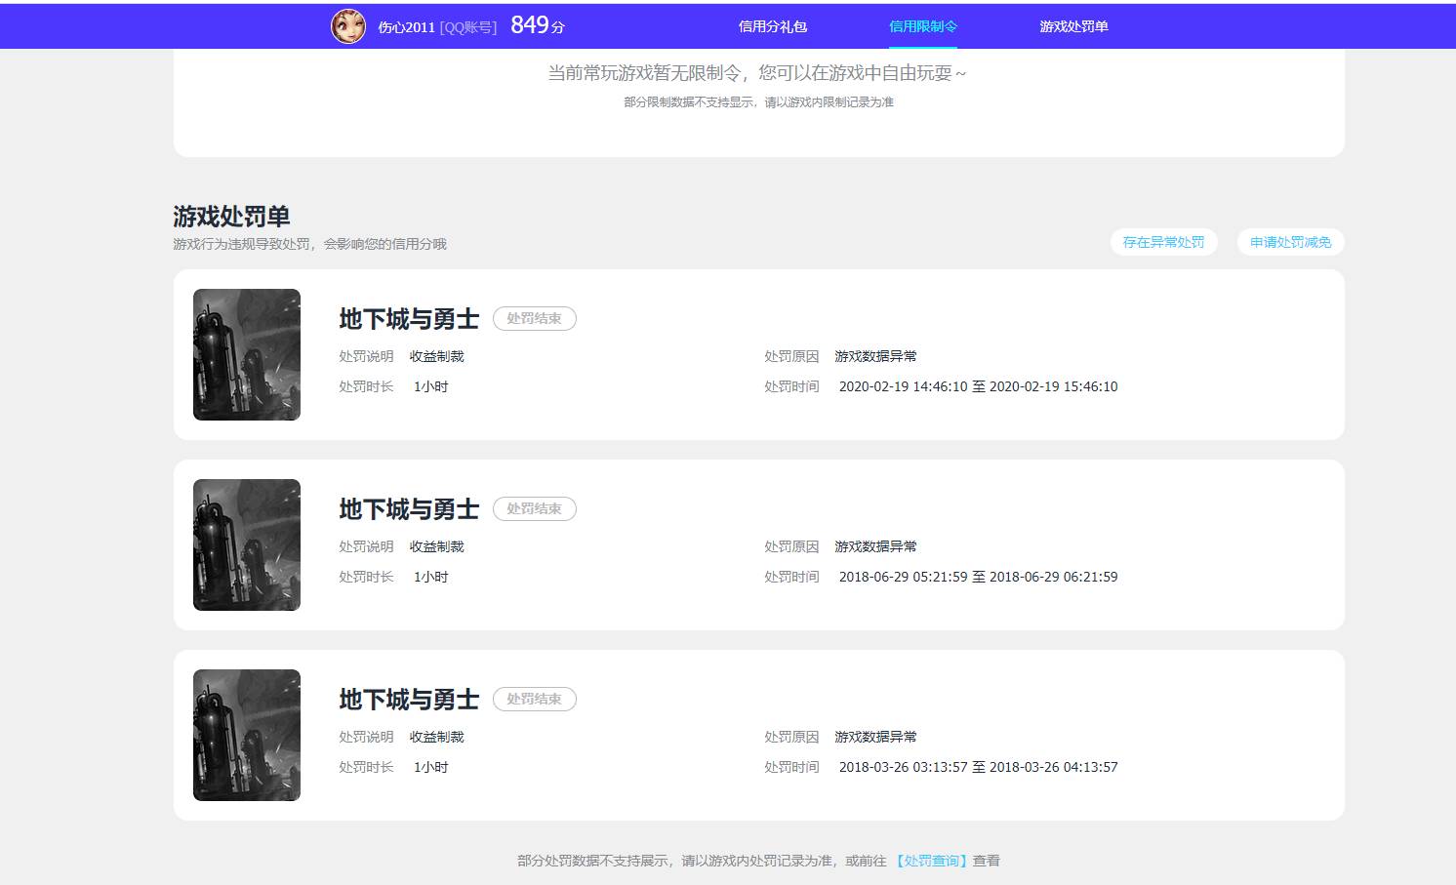Click penalty time 2018-06-29 05:21:59 range
The height and width of the screenshot is (885, 1456).
click(x=978, y=577)
